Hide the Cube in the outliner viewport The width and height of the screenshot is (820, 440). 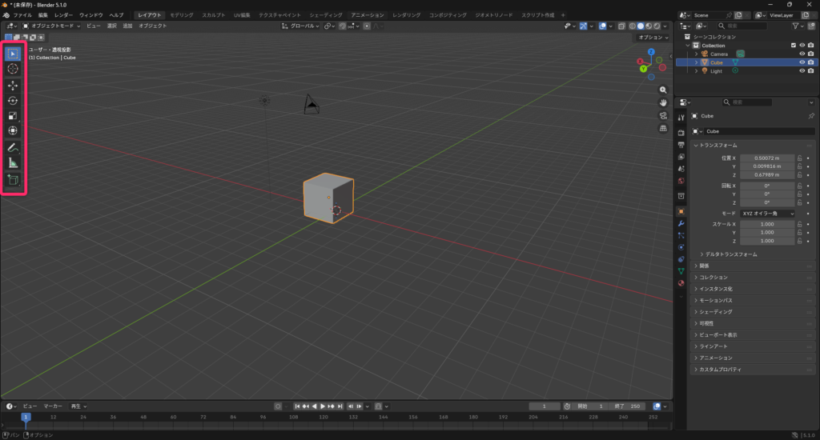point(802,62)
